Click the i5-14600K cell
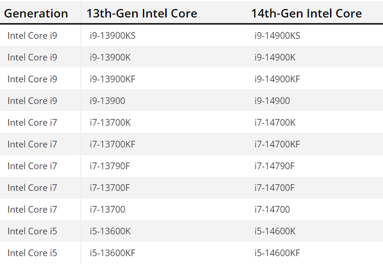The image size is (383, 266). [275, 231]
